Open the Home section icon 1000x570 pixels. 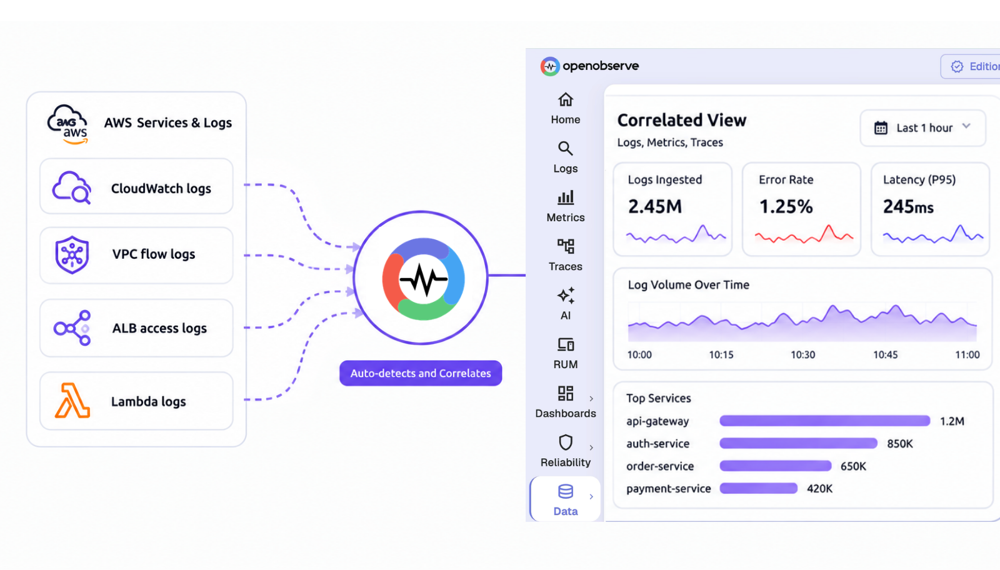click(566, 99)
